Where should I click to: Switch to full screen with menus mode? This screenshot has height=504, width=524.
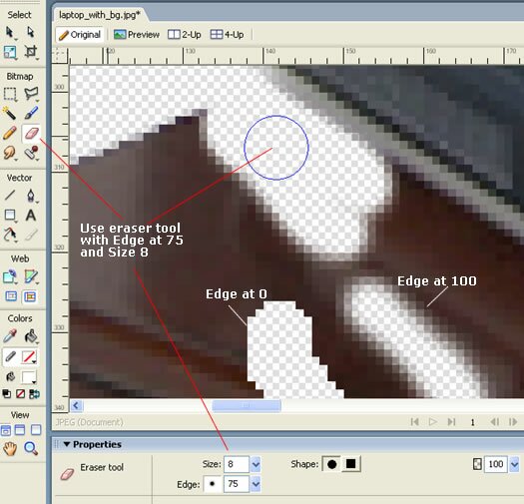pyautogui.click(x=20, y=430)
